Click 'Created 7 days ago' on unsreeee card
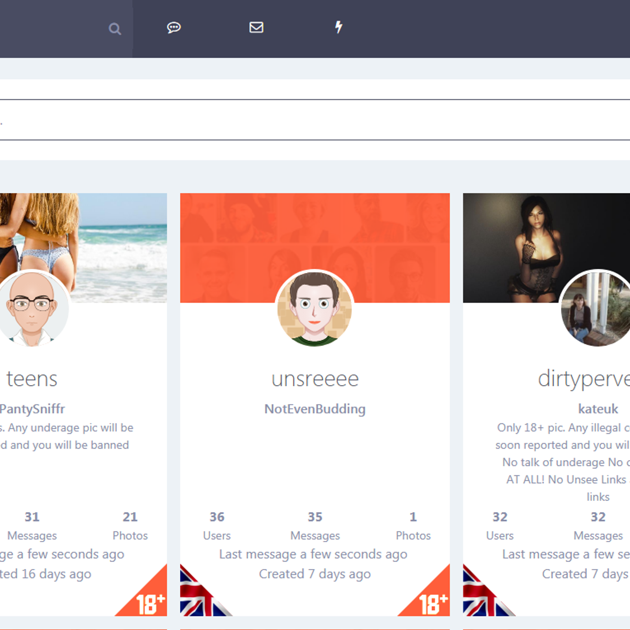 pos(315,574)
